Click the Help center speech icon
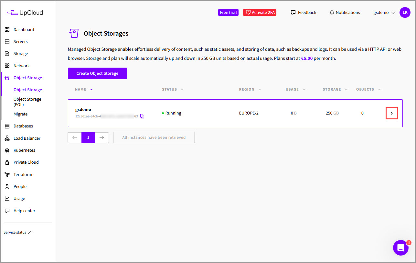The width and height of the screenshot is (416, 263). (7, 211)
